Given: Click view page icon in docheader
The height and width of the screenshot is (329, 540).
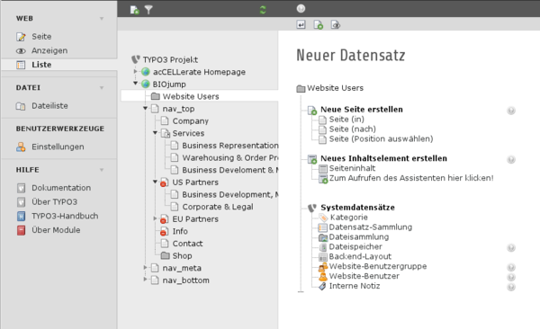Looking at the screenshot, I should 336,25.
